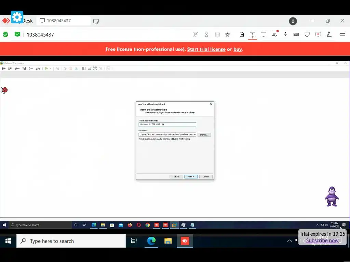Expand the power options arrow beside play
The height and width of the screenshot is (262, 350).
pyautogui.click(x=50, y=68)
